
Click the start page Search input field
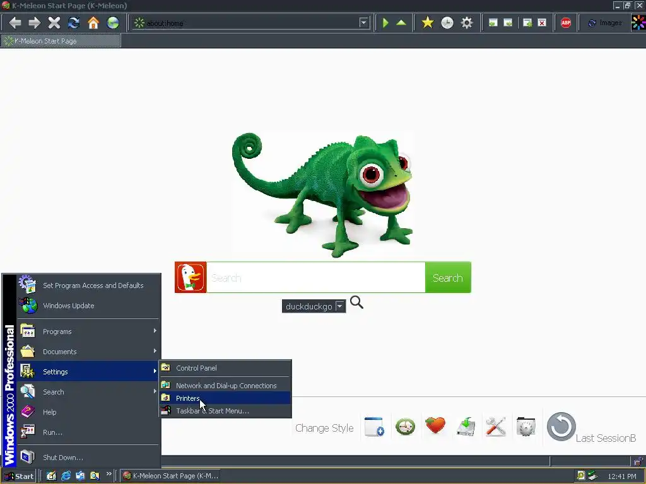point(316,277)
